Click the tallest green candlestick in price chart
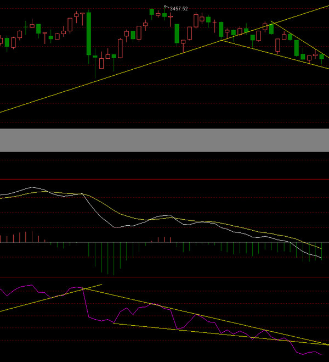The image size is (329, 362). [89, 34]
